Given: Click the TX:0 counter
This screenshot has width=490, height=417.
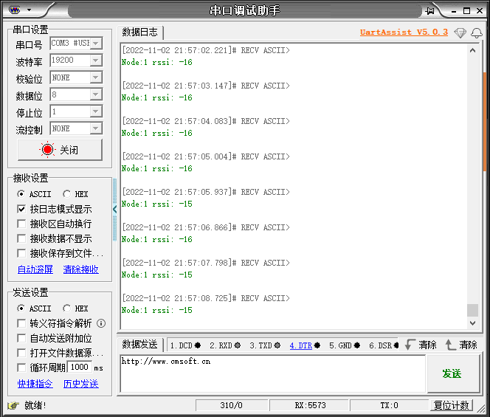Looking at the screenshot, I should (x=389, y=405).
